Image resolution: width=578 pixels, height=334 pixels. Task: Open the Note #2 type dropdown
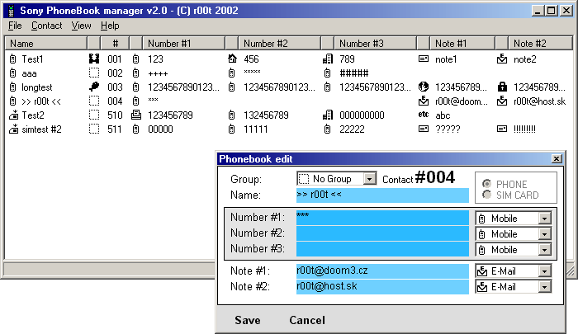[x=544, y=287]
